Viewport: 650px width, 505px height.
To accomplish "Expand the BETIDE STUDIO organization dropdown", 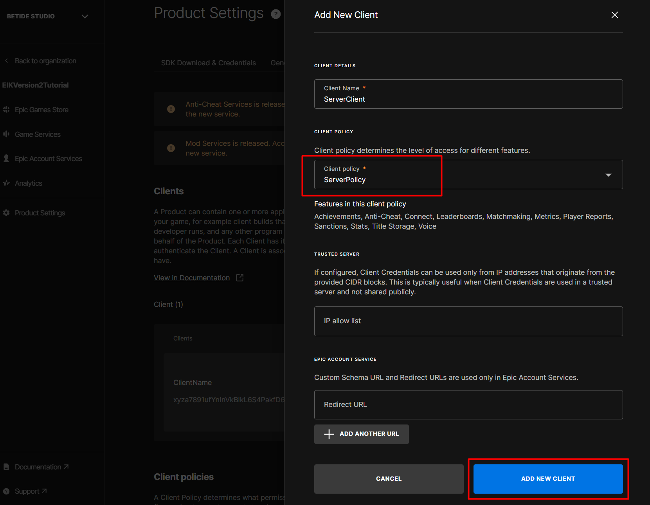I will pos(85,16).
